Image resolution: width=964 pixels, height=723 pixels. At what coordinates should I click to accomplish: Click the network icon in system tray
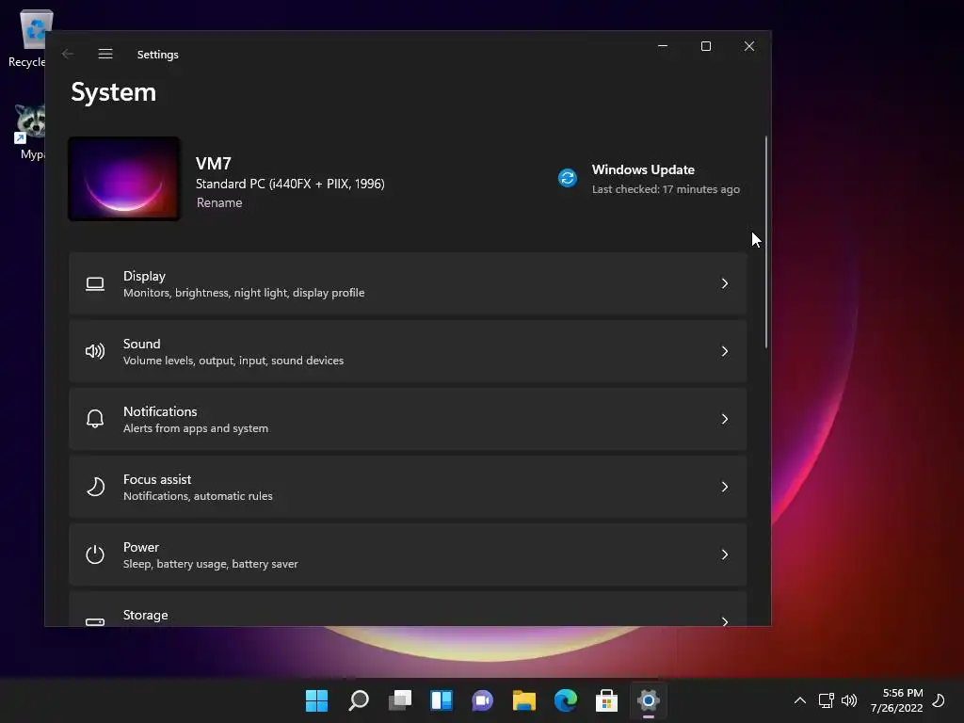point(826,700)
